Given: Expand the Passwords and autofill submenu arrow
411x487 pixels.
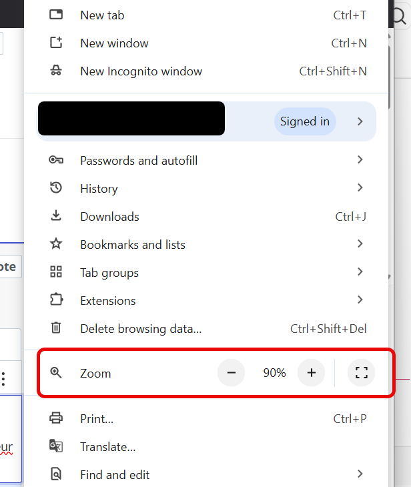Looking at the screenshot, I should [x=360, y=159].
